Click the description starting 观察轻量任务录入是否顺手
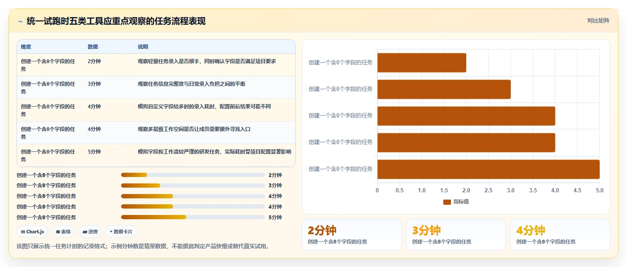 tap(207, 61)
